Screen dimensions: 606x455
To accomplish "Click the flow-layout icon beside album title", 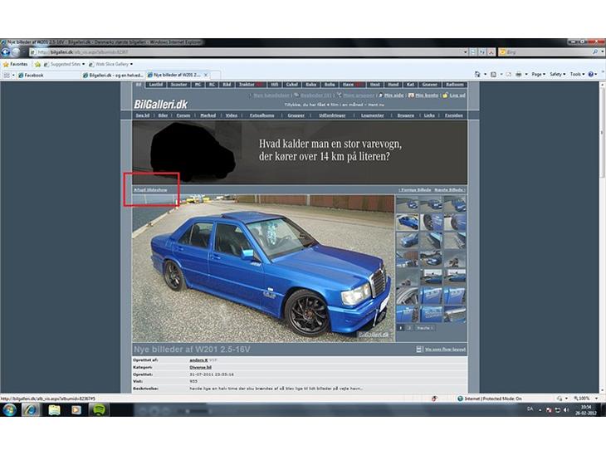I will point(419,350).
